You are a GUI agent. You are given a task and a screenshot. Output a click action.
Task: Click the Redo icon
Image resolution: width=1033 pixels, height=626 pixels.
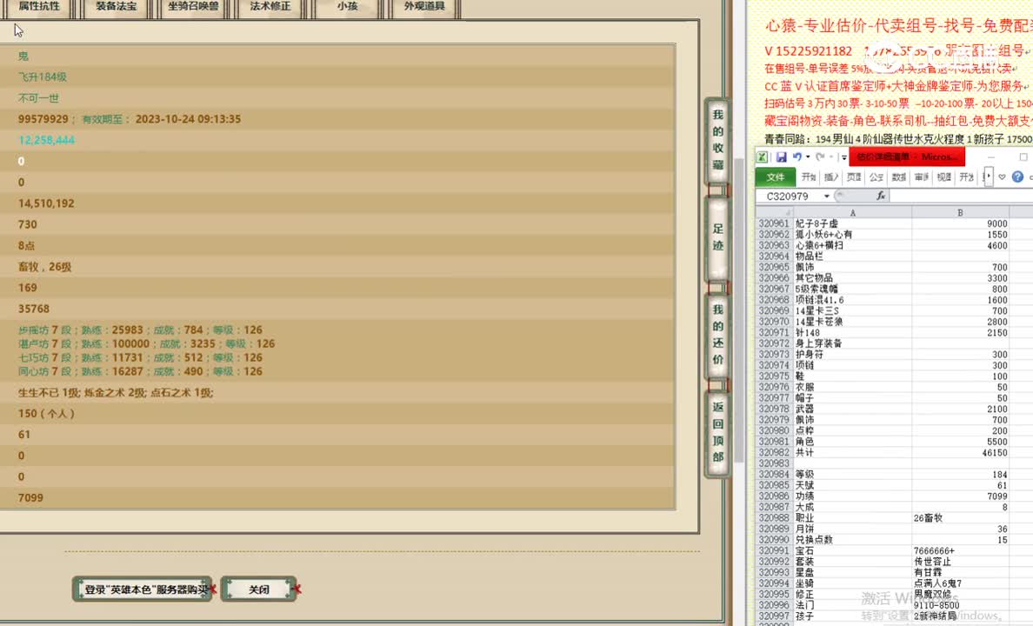coord(821,156)
